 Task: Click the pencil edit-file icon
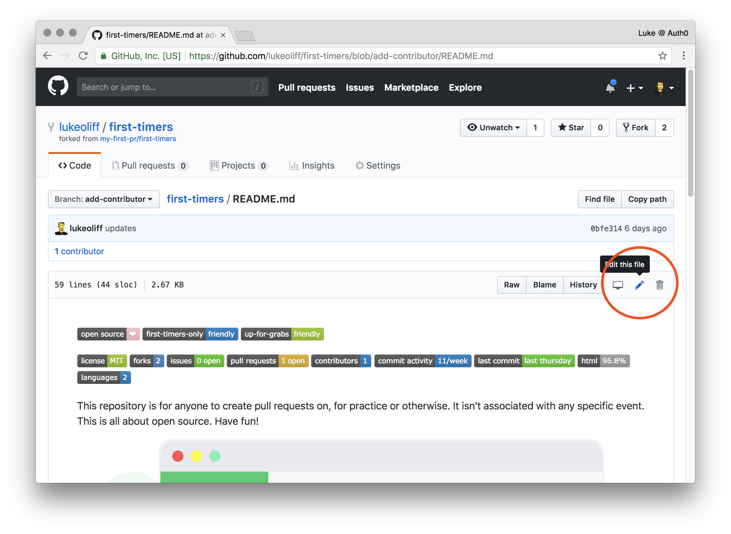click(639, 285)
